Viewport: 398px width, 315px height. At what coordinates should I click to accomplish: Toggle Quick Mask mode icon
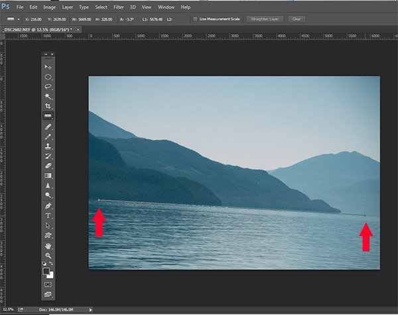pyautogui.click(x=48, y=284)
